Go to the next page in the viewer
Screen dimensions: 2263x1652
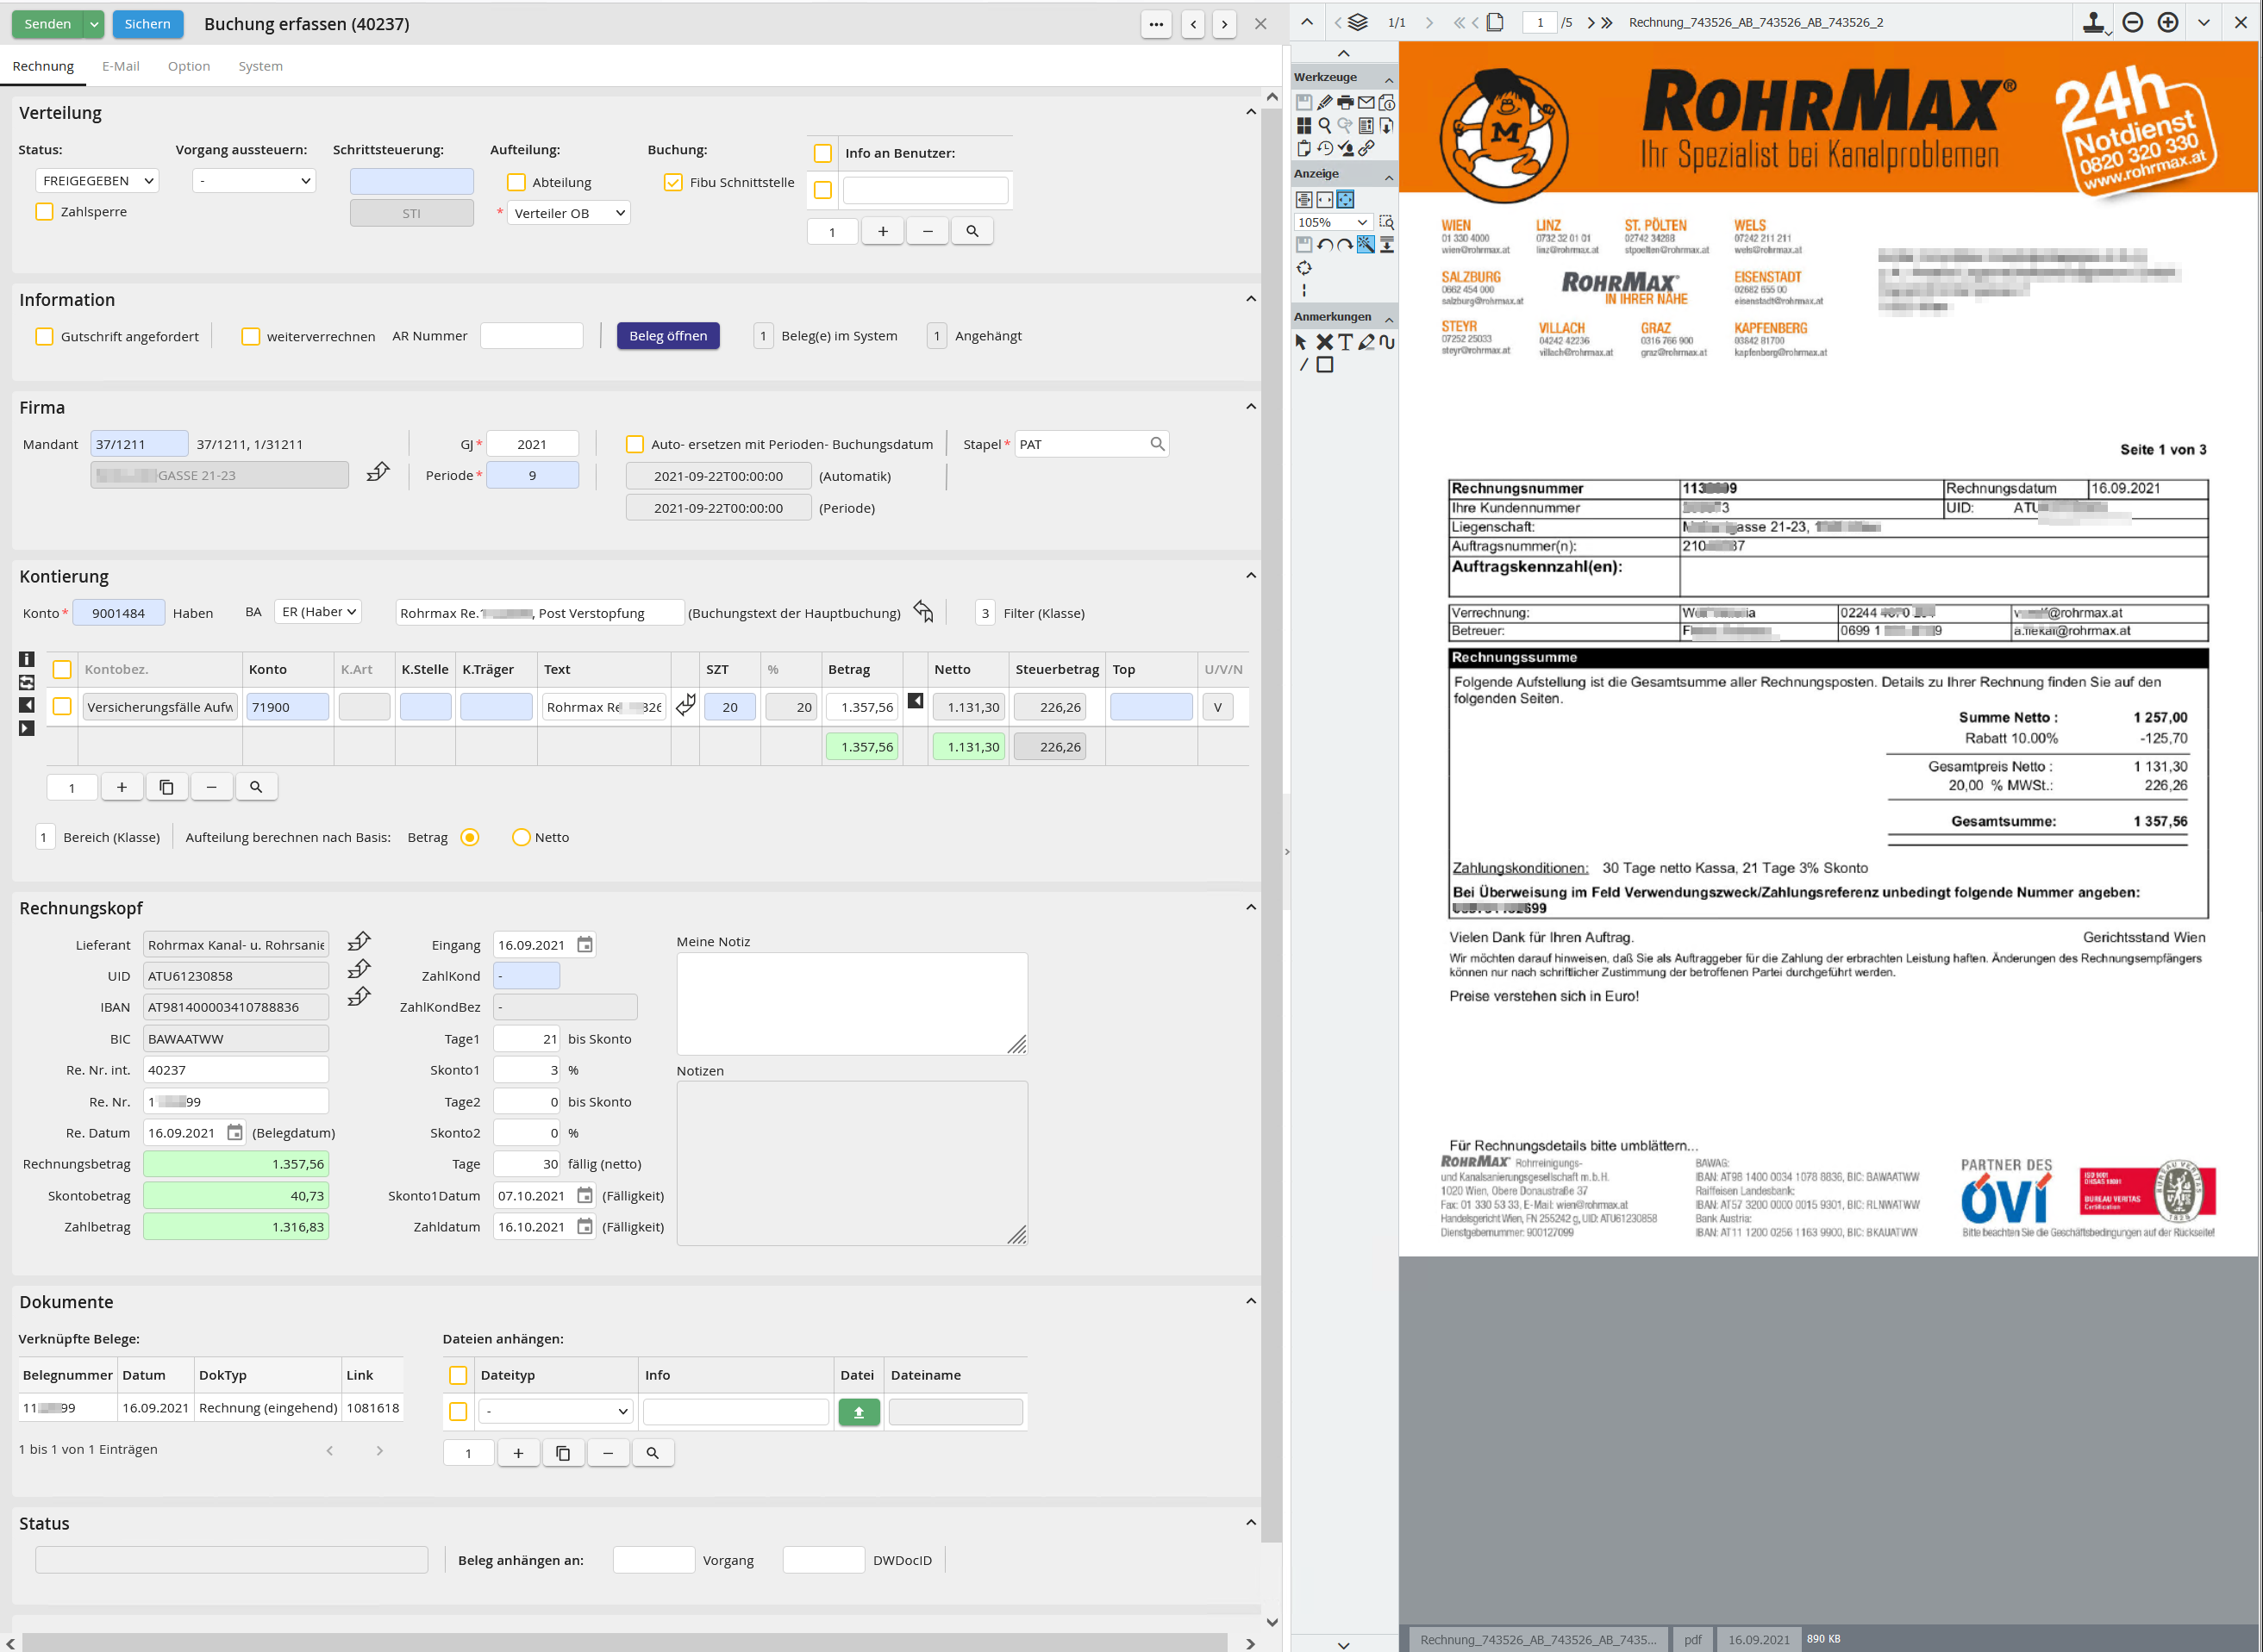pyautogui.click(x=1591, y=22)
